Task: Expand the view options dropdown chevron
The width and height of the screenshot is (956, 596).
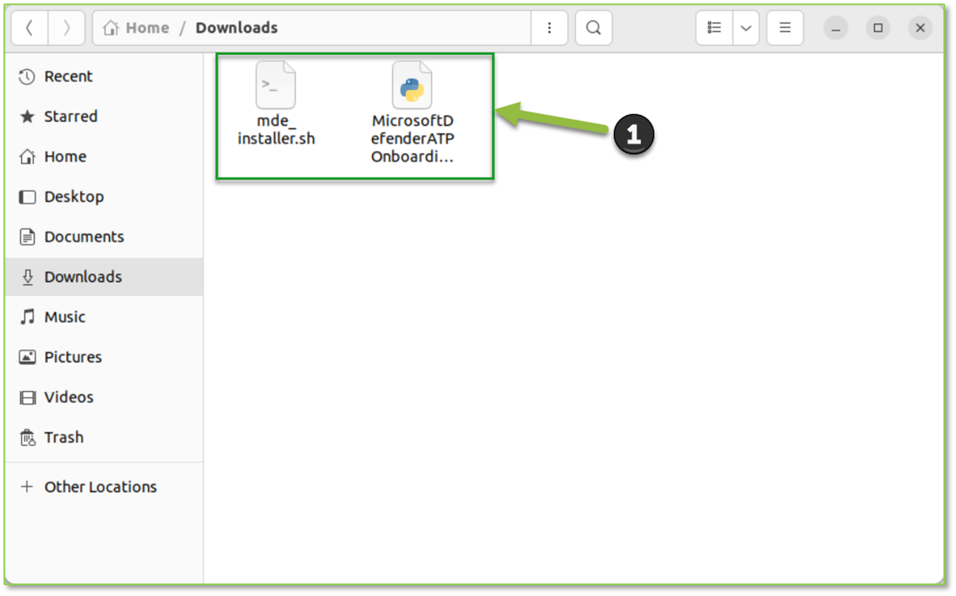Action: pos(747,28)
